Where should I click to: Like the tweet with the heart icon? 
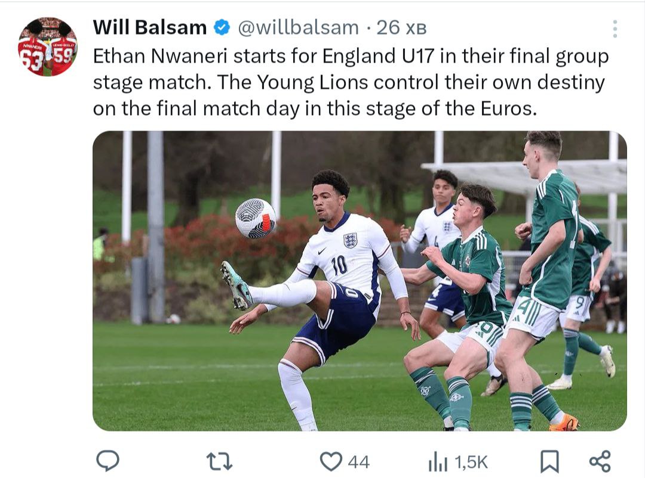point(330,461)
